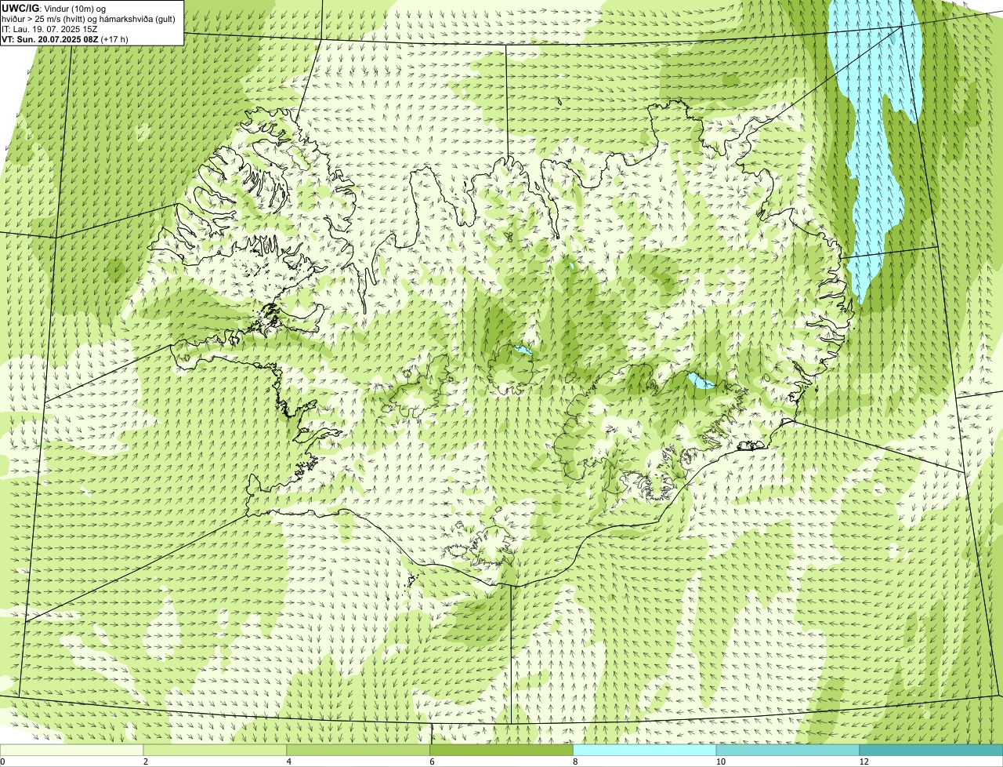Click the "12" label under the color scale

[863, 762]
